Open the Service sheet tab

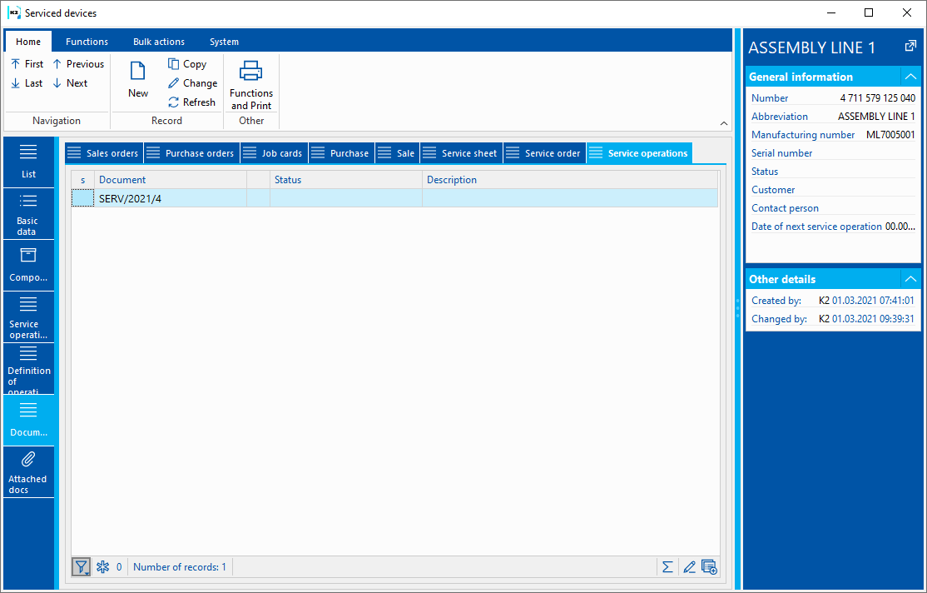(x=462, y=153)
